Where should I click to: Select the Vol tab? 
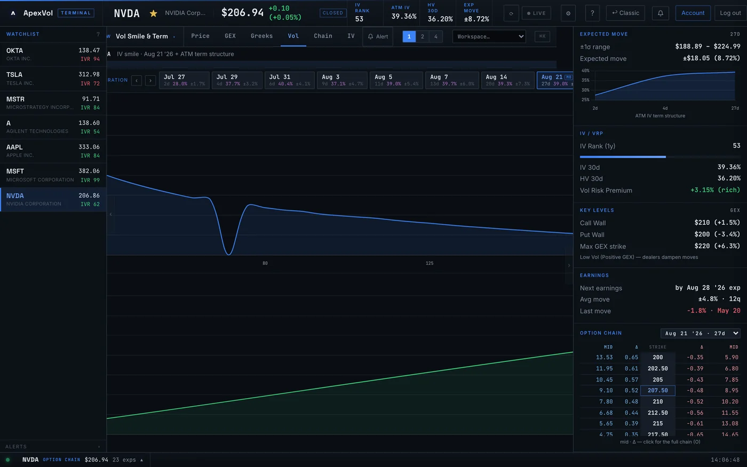coord(293,36)
